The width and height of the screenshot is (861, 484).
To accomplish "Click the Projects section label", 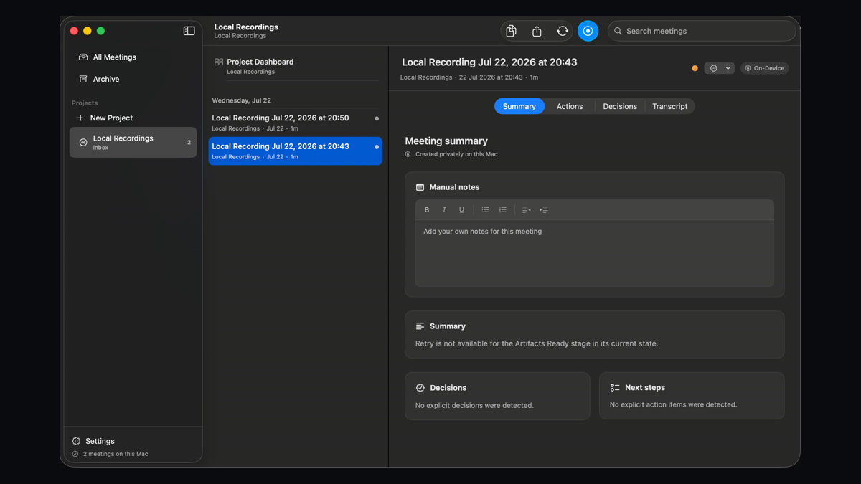I will pos(85,103).
